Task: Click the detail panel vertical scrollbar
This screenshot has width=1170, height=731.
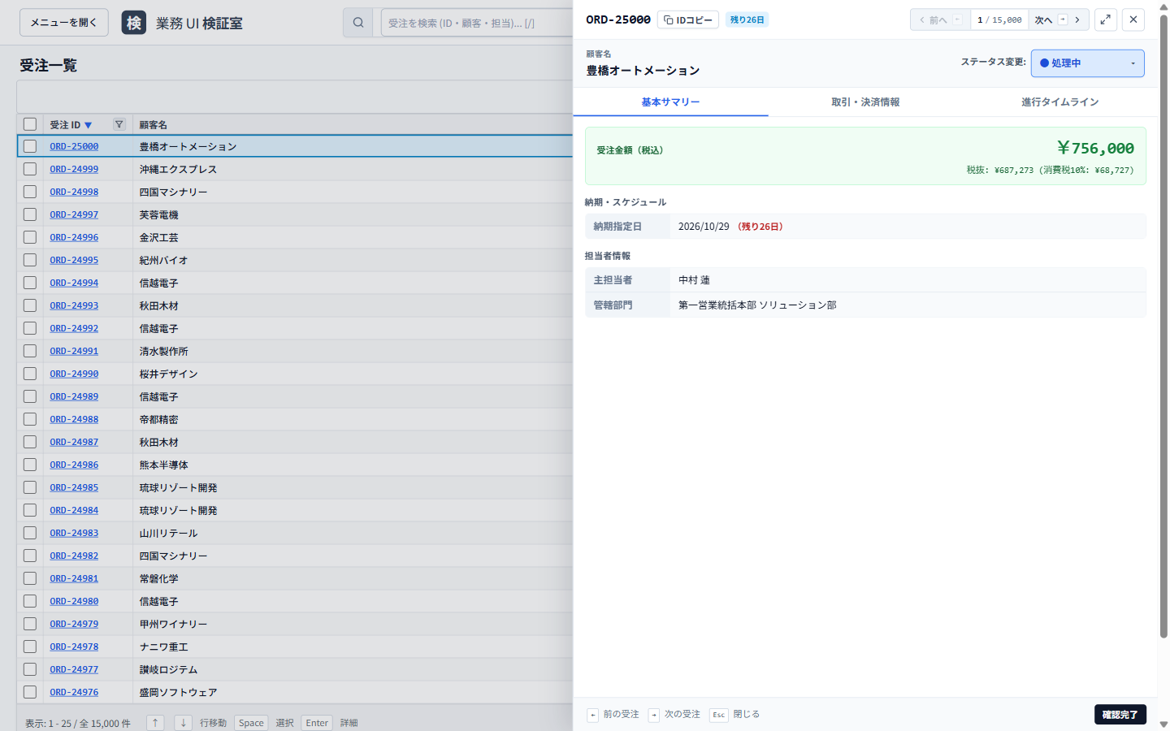Action: click(x=1163, y=325)
